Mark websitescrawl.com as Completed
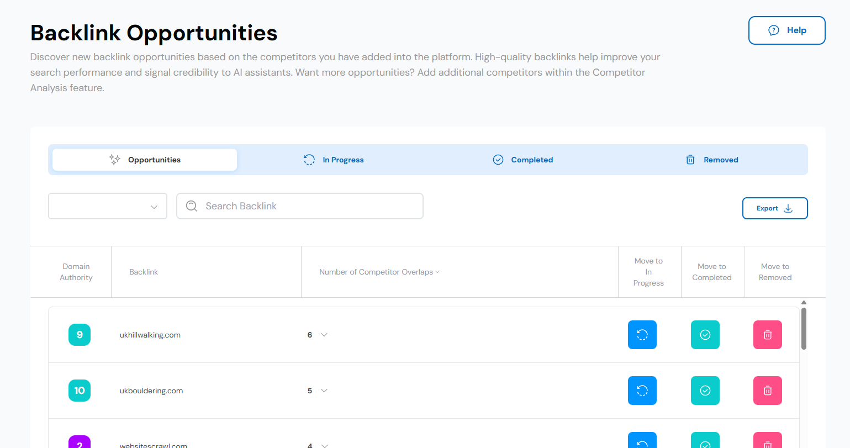 (705, 440)
